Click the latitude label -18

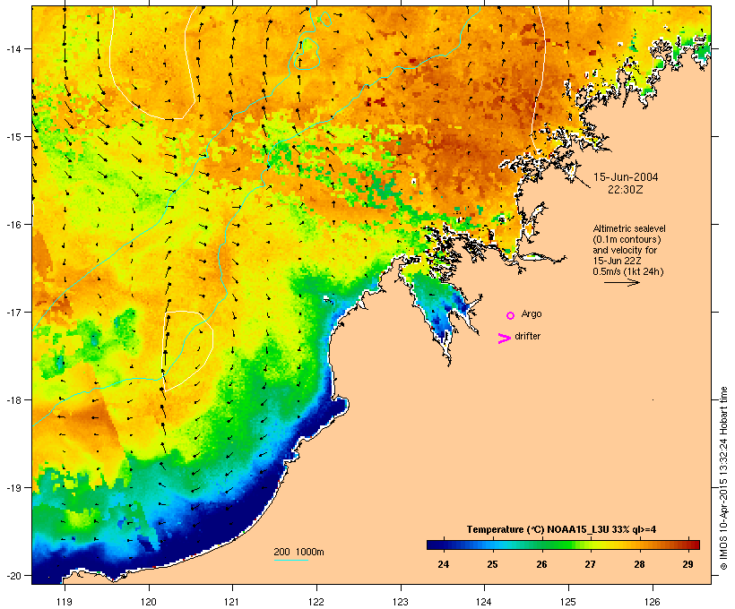pyautogui.click(x=13, y=400)
